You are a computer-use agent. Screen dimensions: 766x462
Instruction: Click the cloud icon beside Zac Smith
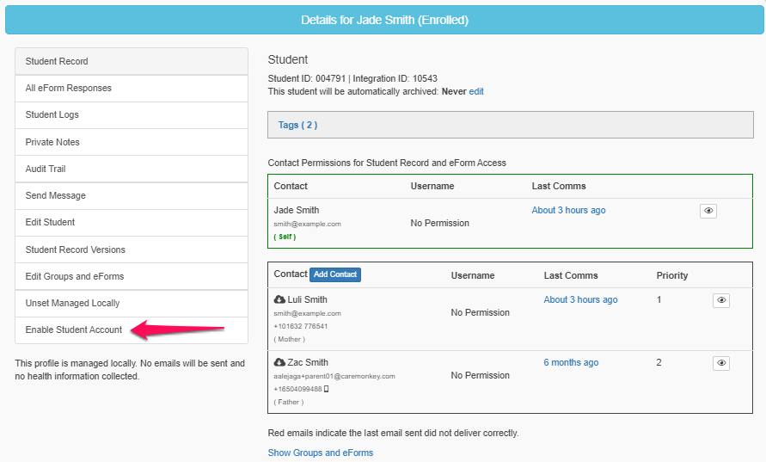coord(279,362)
